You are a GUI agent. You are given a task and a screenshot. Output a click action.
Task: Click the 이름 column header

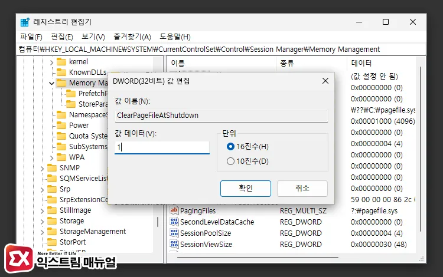pyautogui.click(x=221, y=63)
